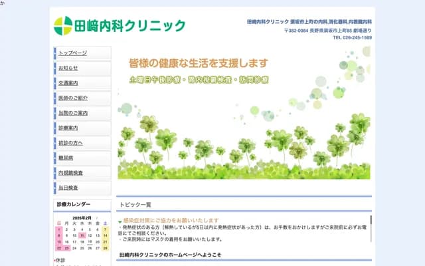Click the topic list vertical scrollbar
The height and width of the screenshot is (266, 425).
click(x=371, y=229)
